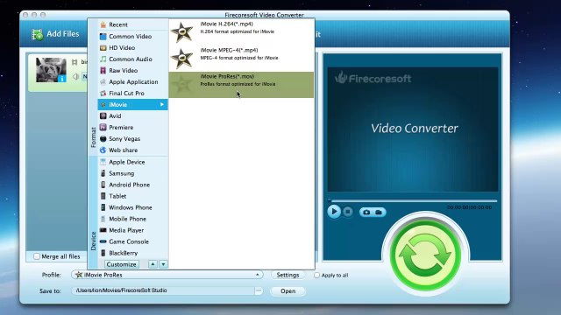Open the Settings button
This screenshot has width=561, height=315.
(x=288, y=275)
